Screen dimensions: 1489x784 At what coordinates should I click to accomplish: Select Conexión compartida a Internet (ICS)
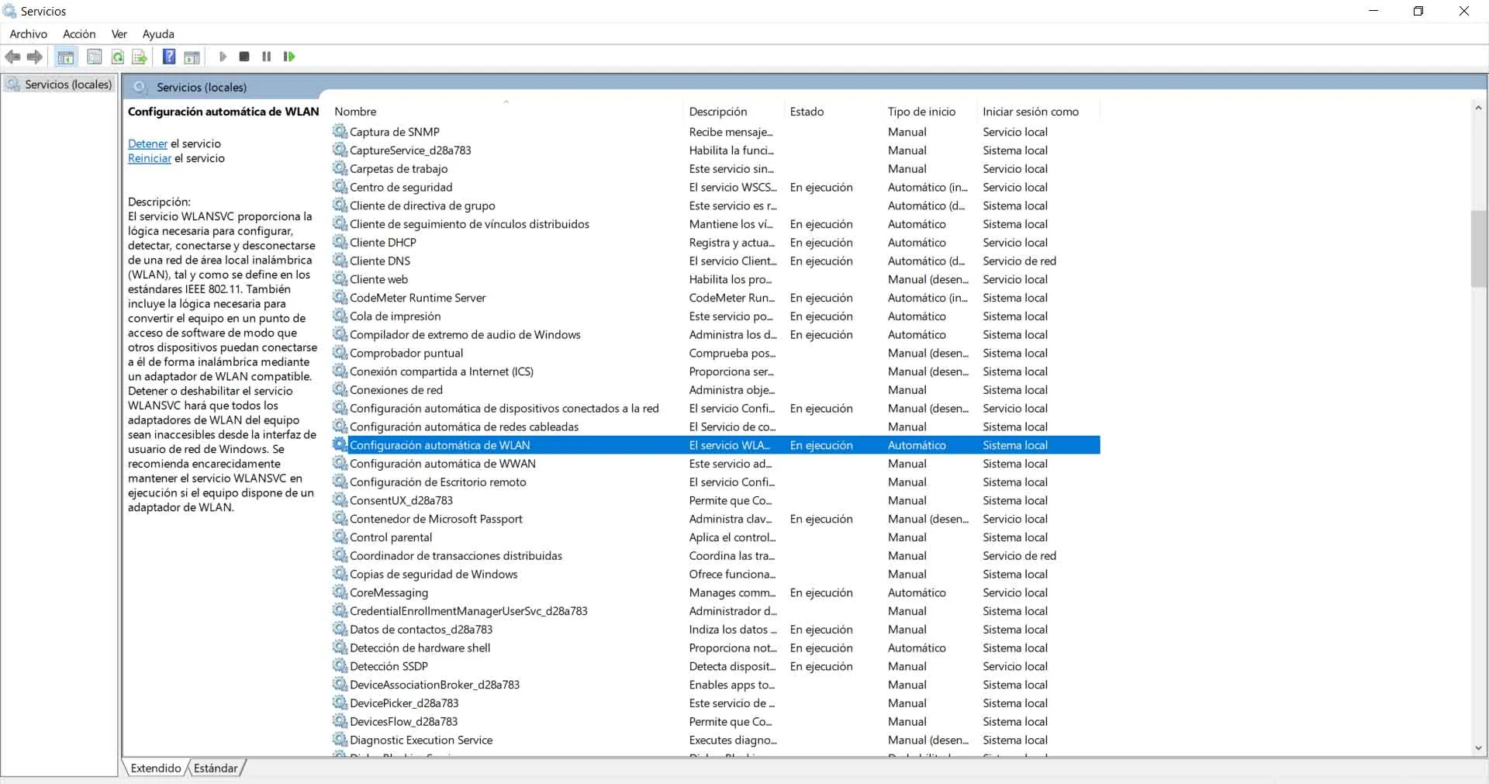[x=715, y=371]
